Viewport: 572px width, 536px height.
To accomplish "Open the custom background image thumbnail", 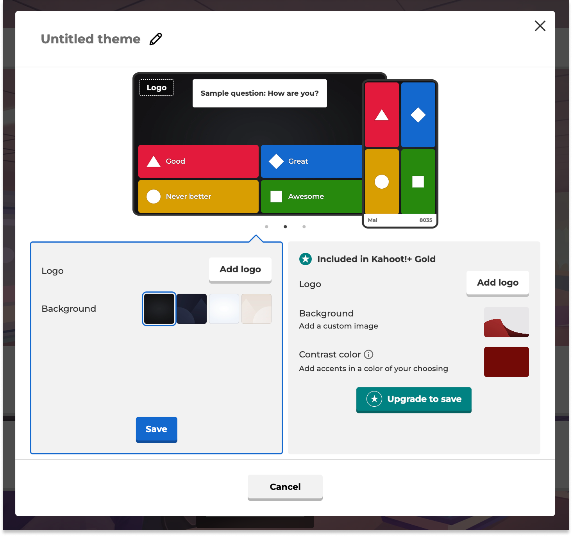I will point(506,322).
